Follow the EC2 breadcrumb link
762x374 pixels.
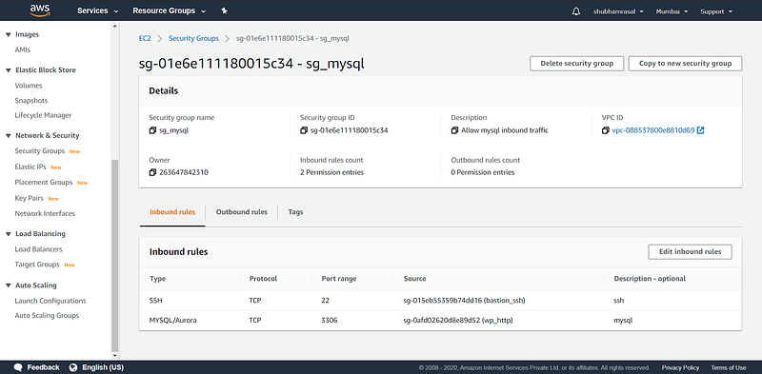click(x=145, y=38)
